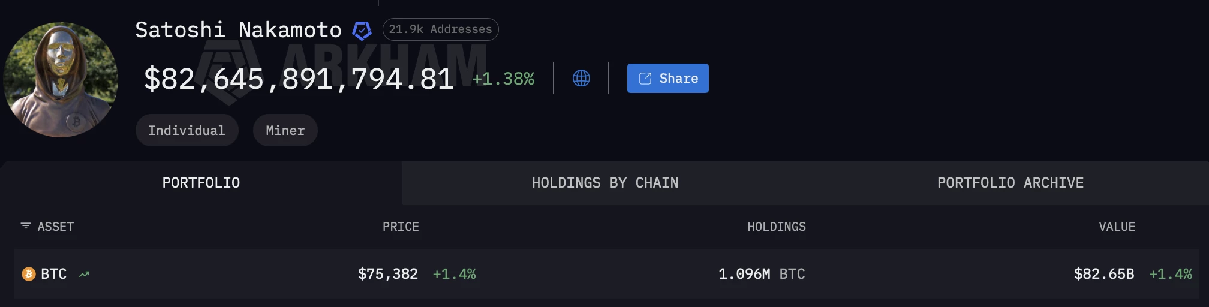This screenshot has width=1209, height=307.
Task: Click the orange Bitcoin coin icon in the asset row
Action: (28, 274)
